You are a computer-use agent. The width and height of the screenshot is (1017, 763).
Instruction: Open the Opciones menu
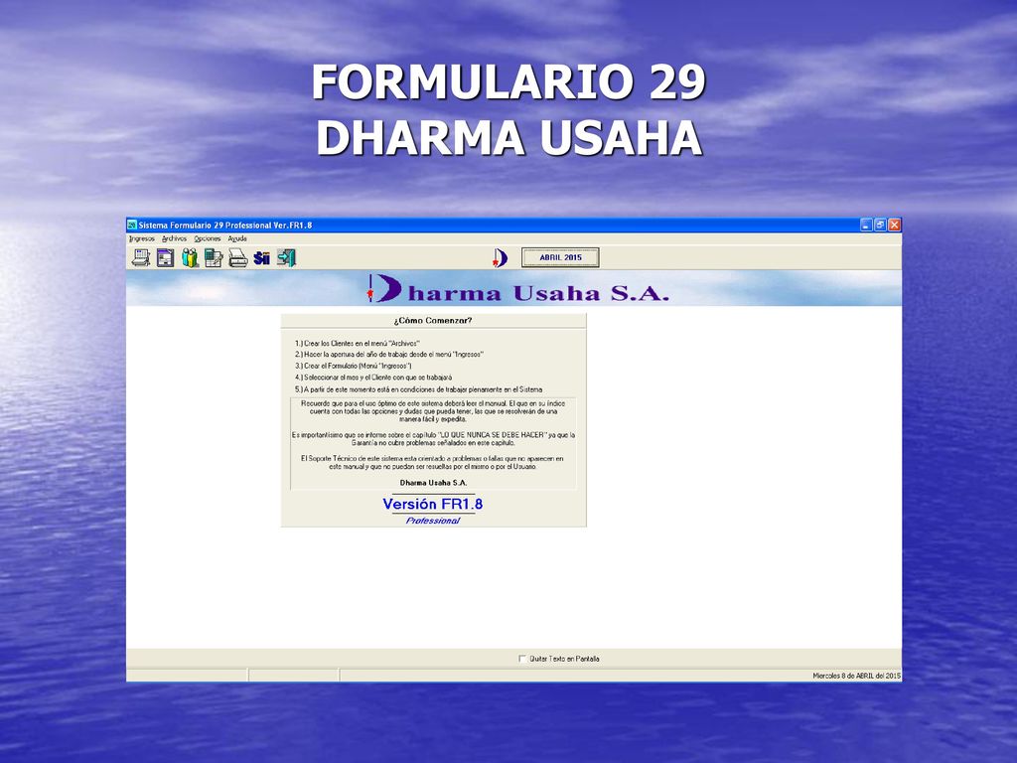pos(207,238)
